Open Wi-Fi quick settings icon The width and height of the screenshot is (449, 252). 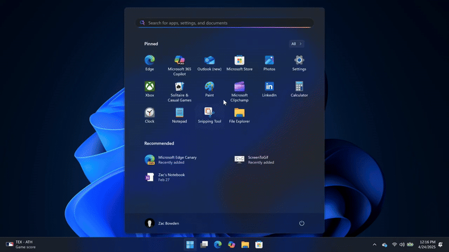click(x=395, y=245)
